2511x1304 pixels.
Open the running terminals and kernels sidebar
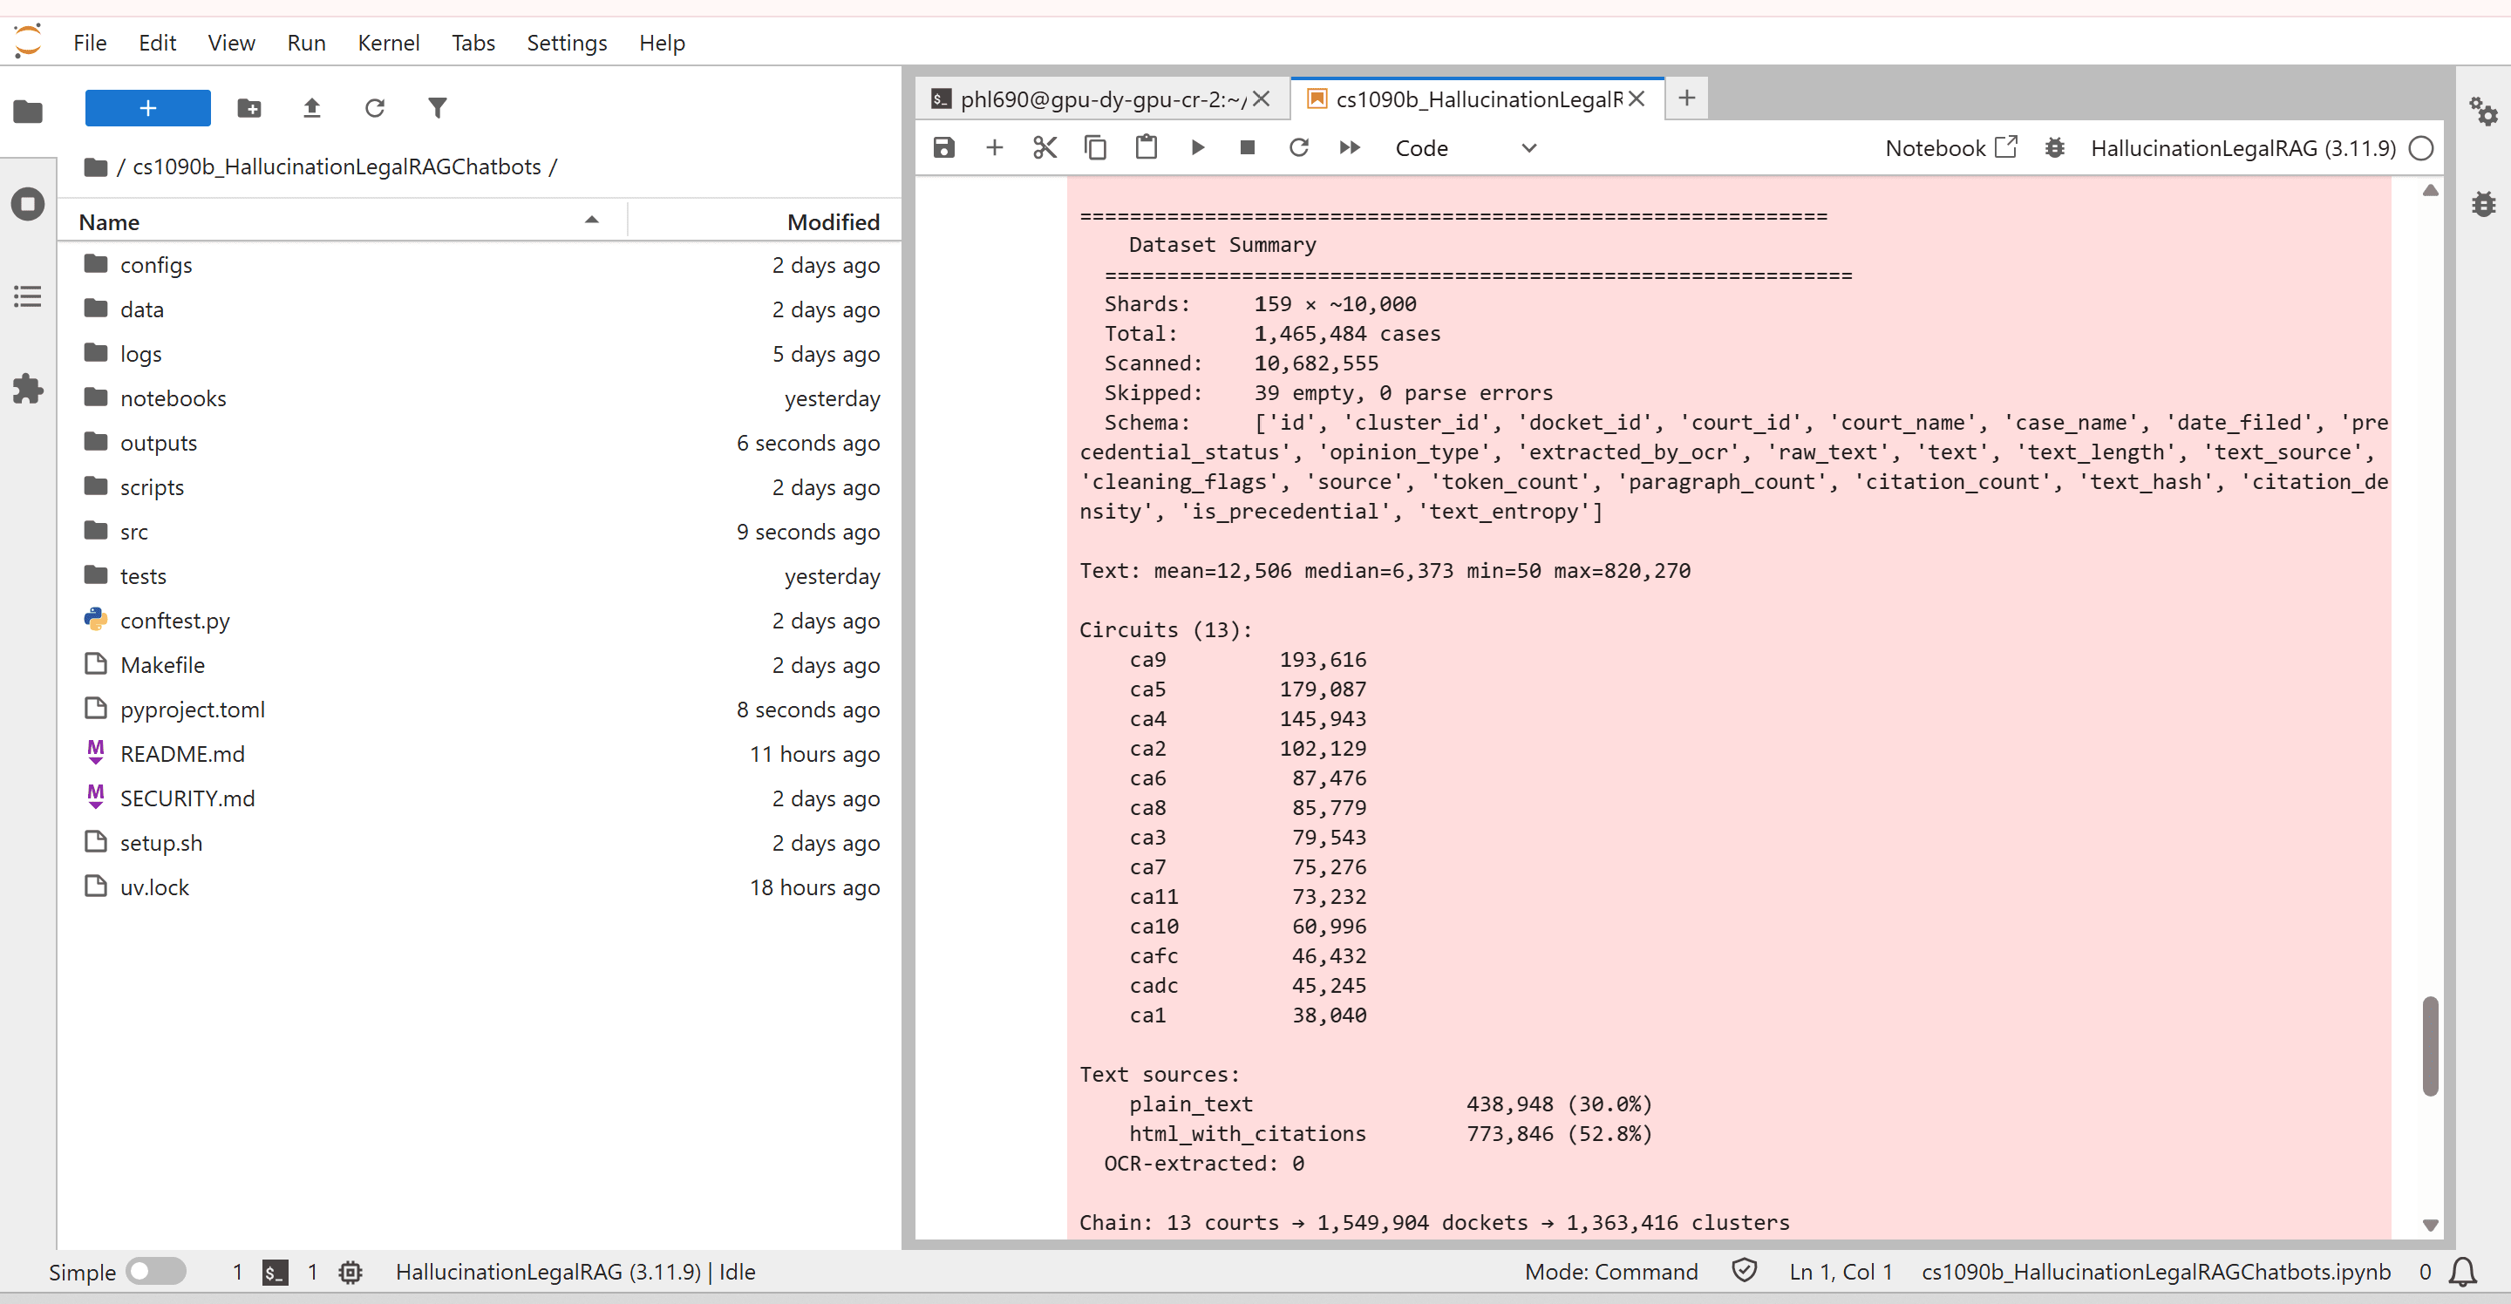(x=27, y=204)
